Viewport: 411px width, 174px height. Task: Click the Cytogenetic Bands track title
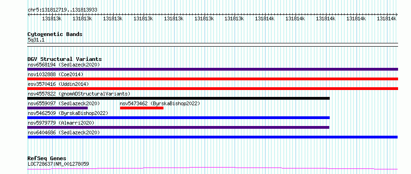tap(55, 34)
